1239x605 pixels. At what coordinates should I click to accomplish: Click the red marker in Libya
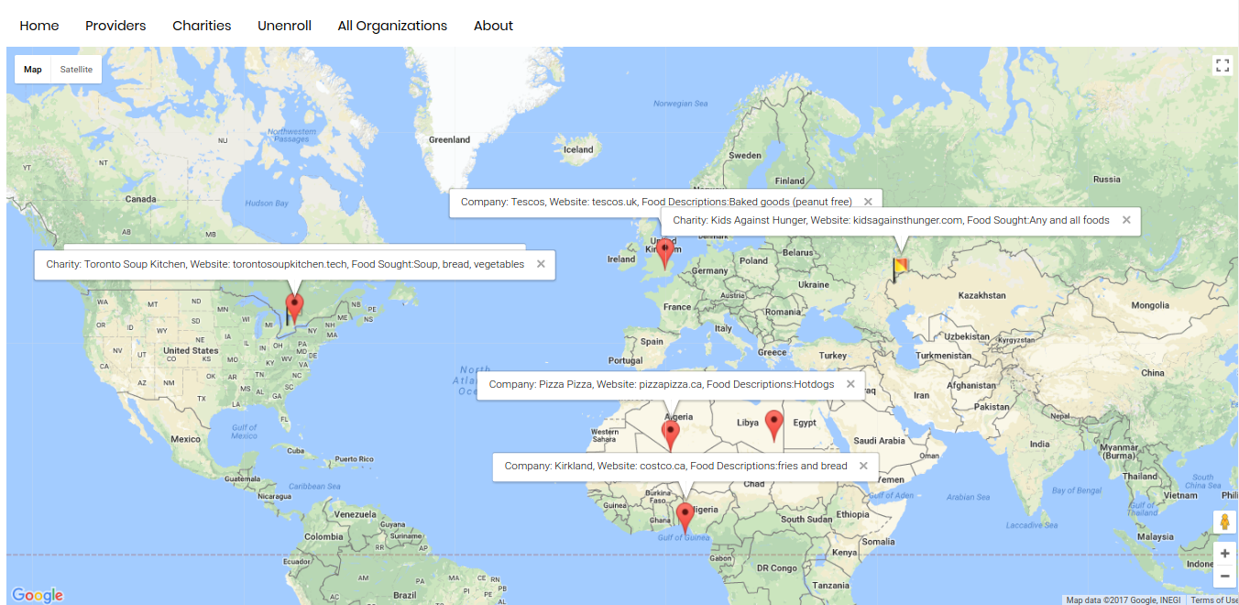click(x=774, y=426)
